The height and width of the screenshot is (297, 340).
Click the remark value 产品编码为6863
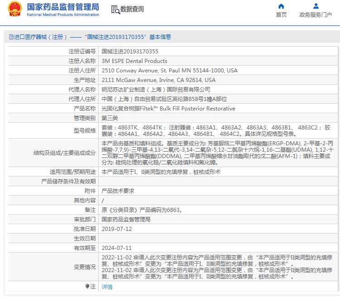tap(142, 210)
